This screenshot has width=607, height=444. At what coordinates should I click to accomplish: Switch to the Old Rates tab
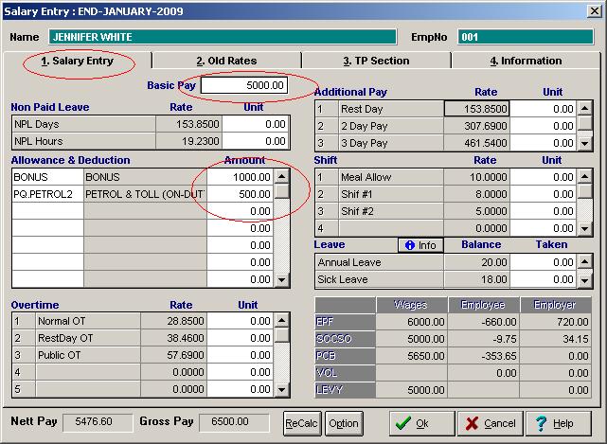click(226, 61)
